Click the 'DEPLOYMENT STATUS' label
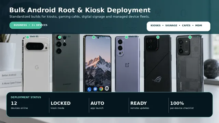The image size is (219, 123). (26, 97)
